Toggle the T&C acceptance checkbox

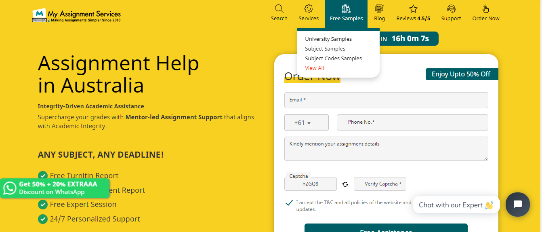289,203
